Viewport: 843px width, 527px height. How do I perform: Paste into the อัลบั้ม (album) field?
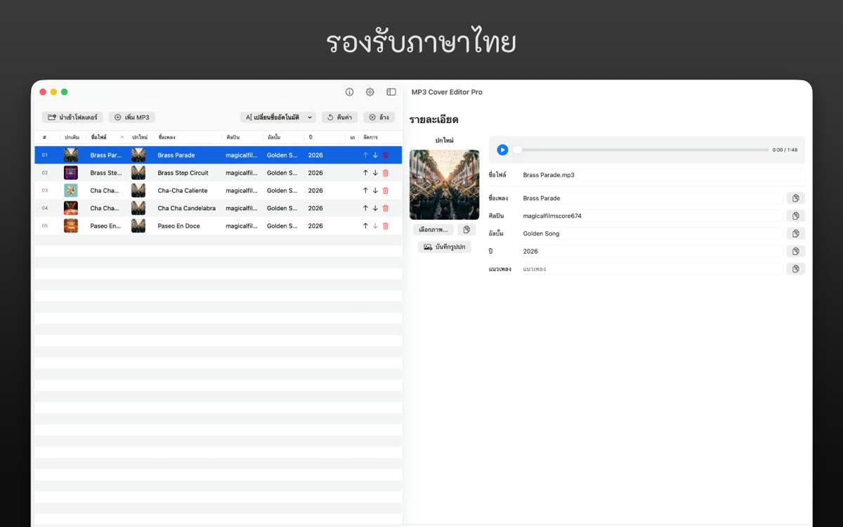point(796,233)
